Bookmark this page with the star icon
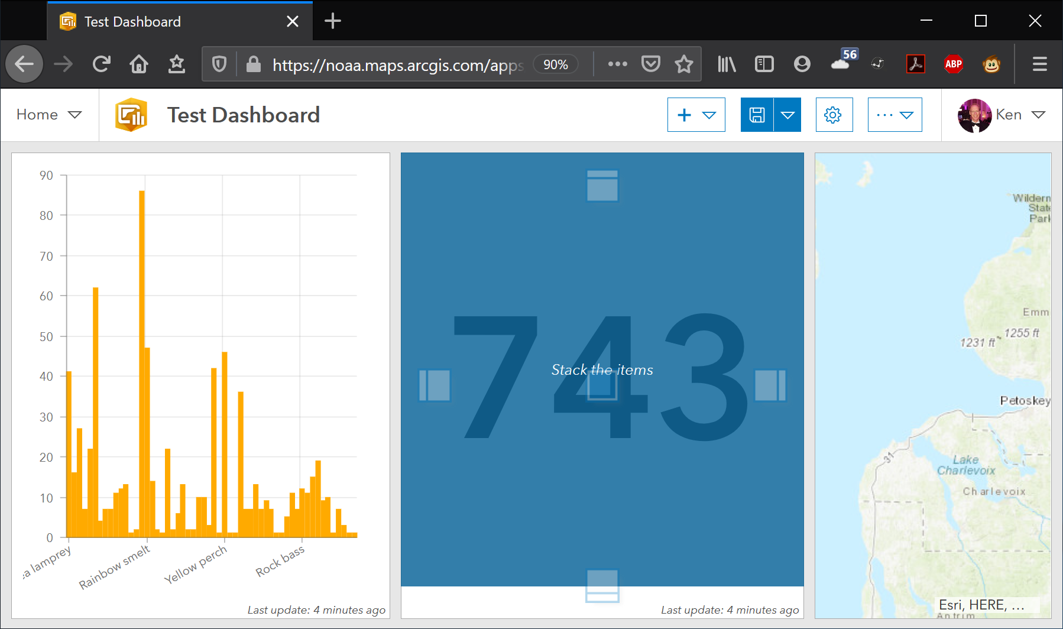The image size is (1063, 629). pos(684,64)
